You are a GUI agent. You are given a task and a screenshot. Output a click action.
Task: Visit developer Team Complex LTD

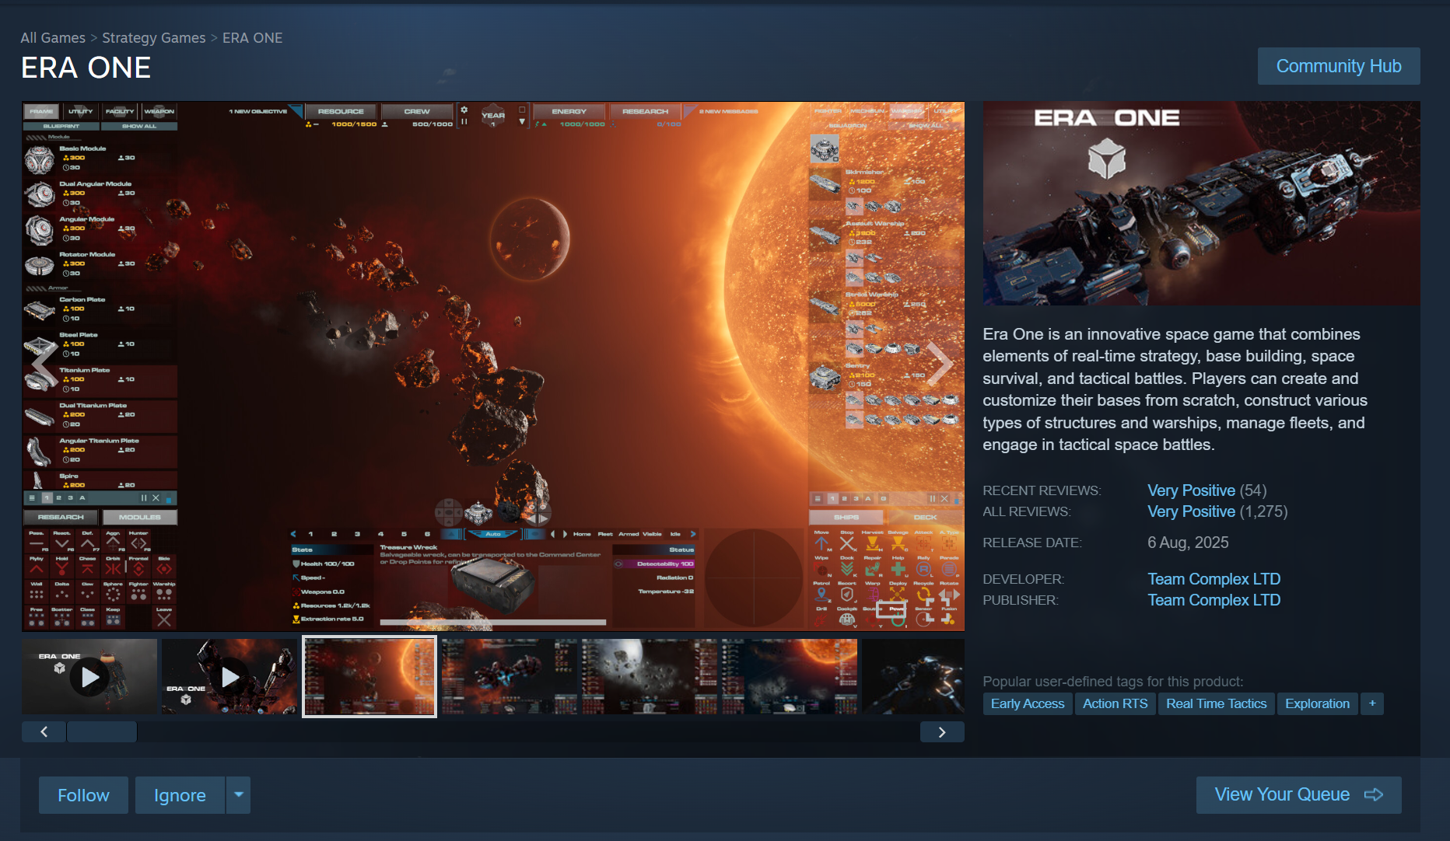tap(1214, 578)
